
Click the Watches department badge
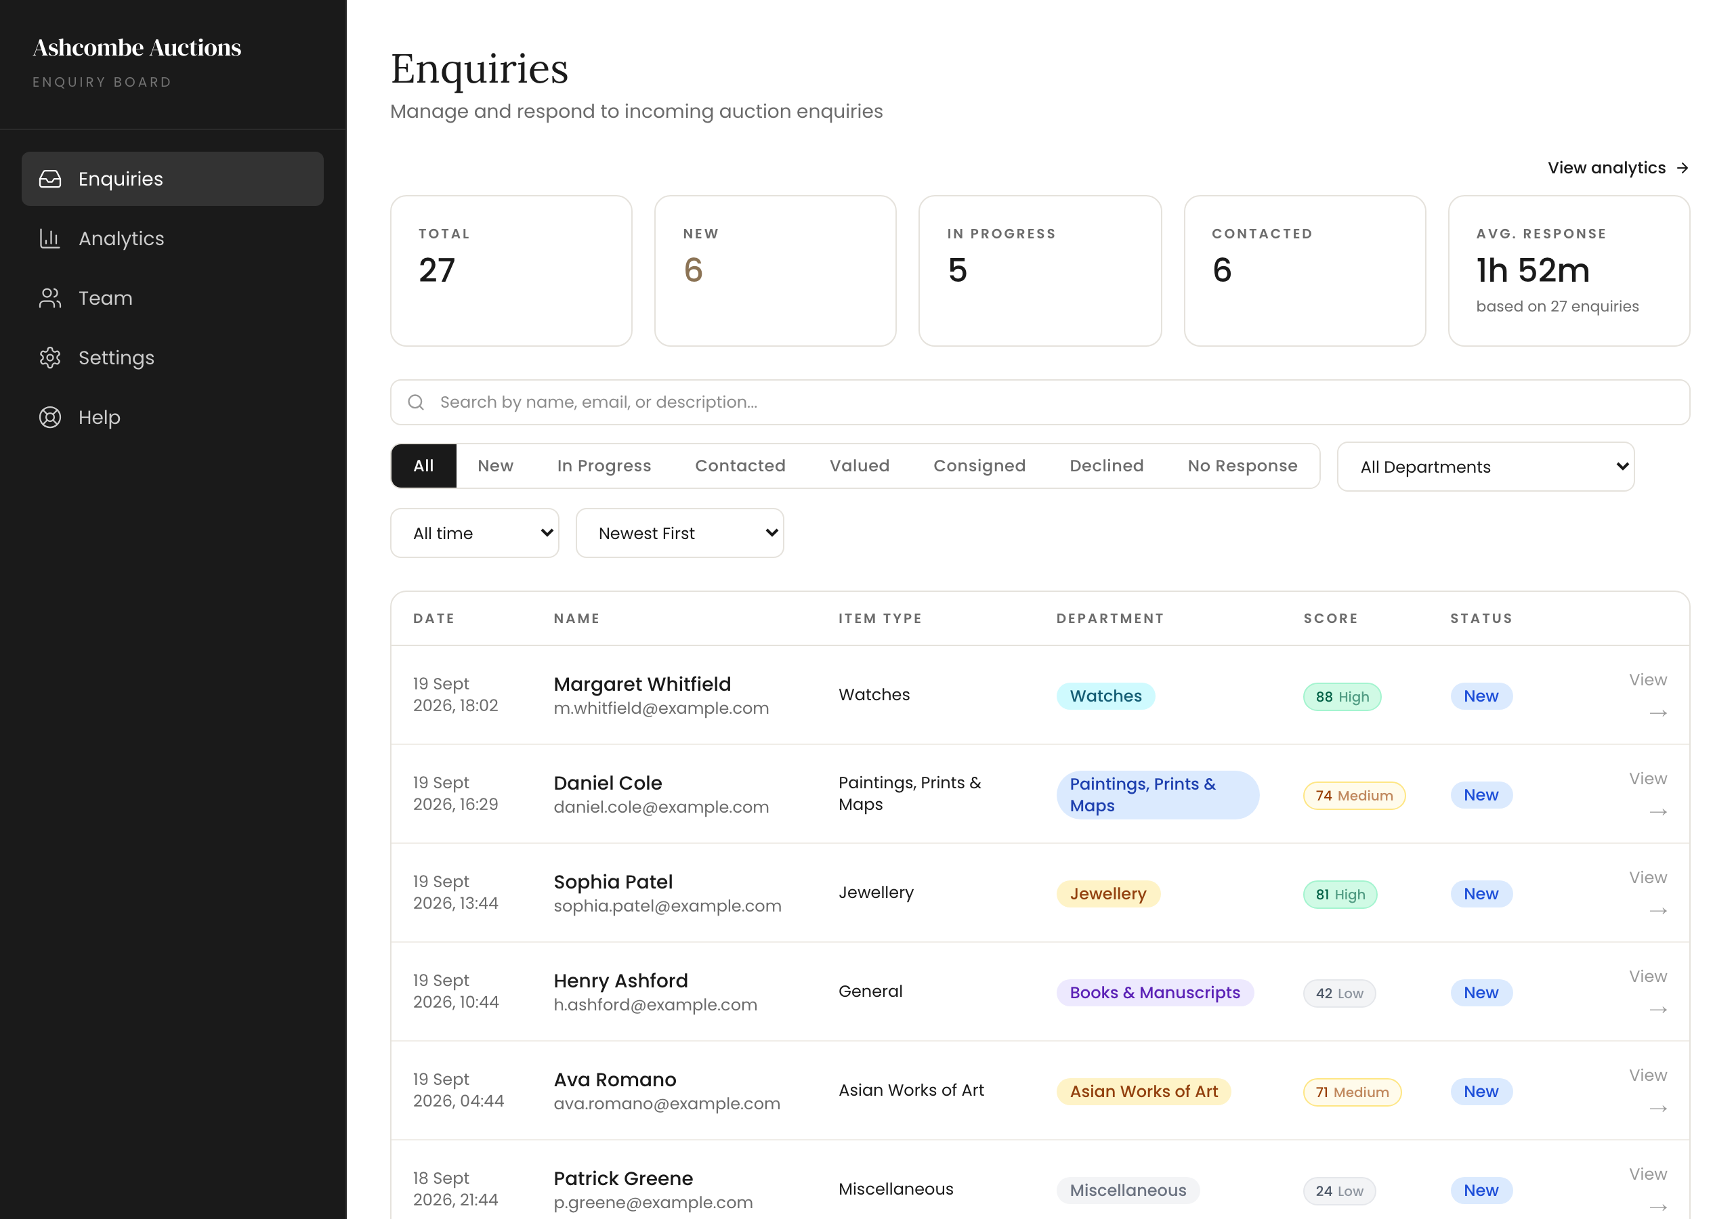[1105, 696]
